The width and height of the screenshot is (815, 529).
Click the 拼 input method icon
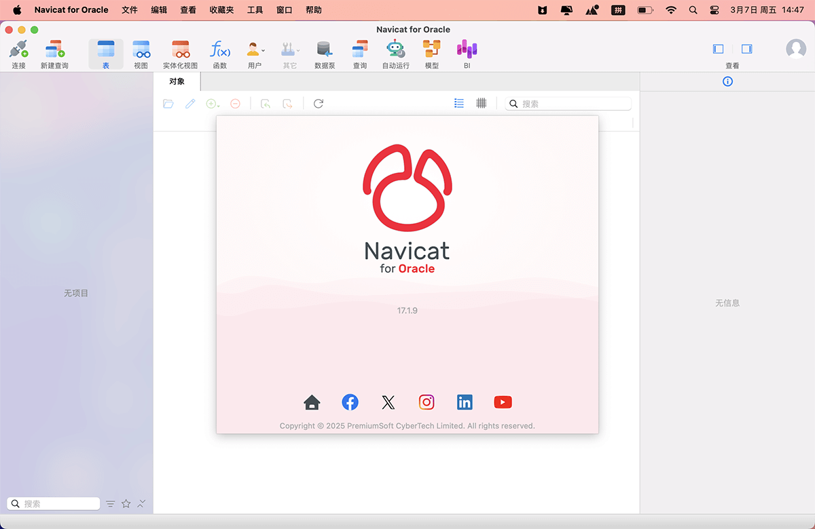(x=618, y=10)
